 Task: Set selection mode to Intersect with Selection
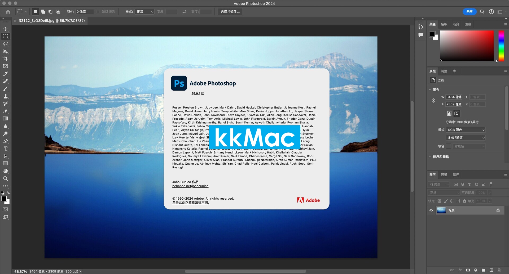click(x=58, y=12)
